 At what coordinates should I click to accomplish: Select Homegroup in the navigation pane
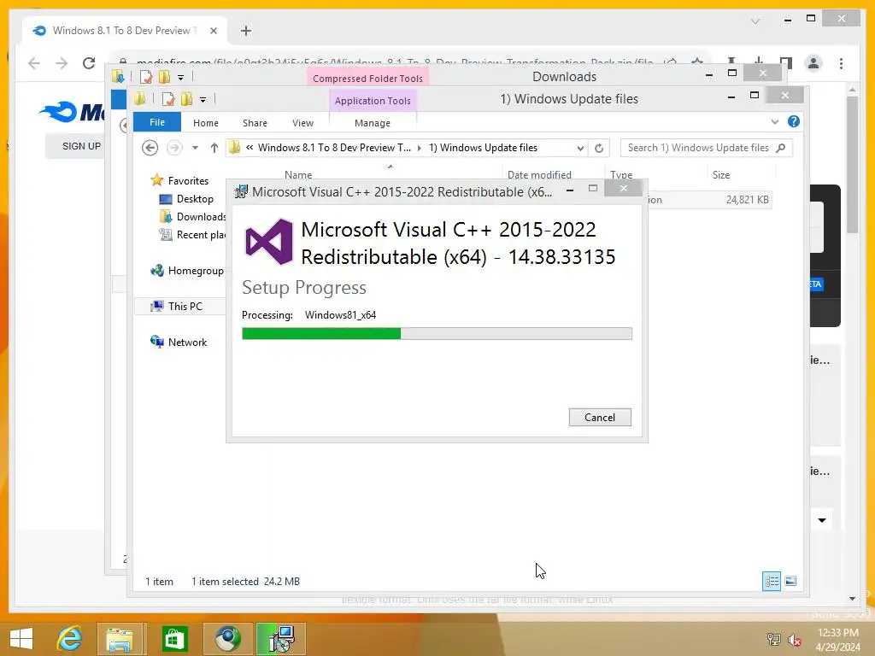187,271
